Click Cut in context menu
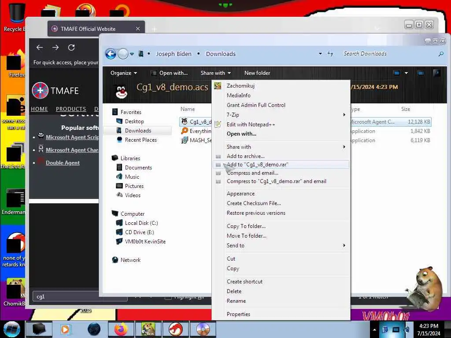Viewport: 451px width, 338px height. [281, 259]
